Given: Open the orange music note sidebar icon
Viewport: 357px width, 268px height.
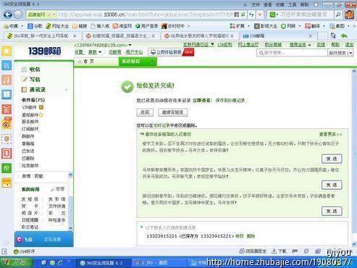Looking at the screenshot, I should 7,80.
